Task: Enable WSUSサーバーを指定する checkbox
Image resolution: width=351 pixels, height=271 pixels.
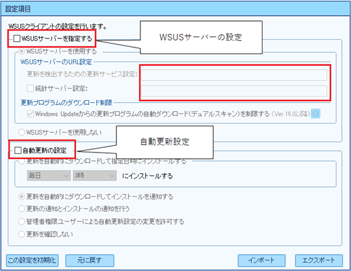Action: [x=17, y=38]
